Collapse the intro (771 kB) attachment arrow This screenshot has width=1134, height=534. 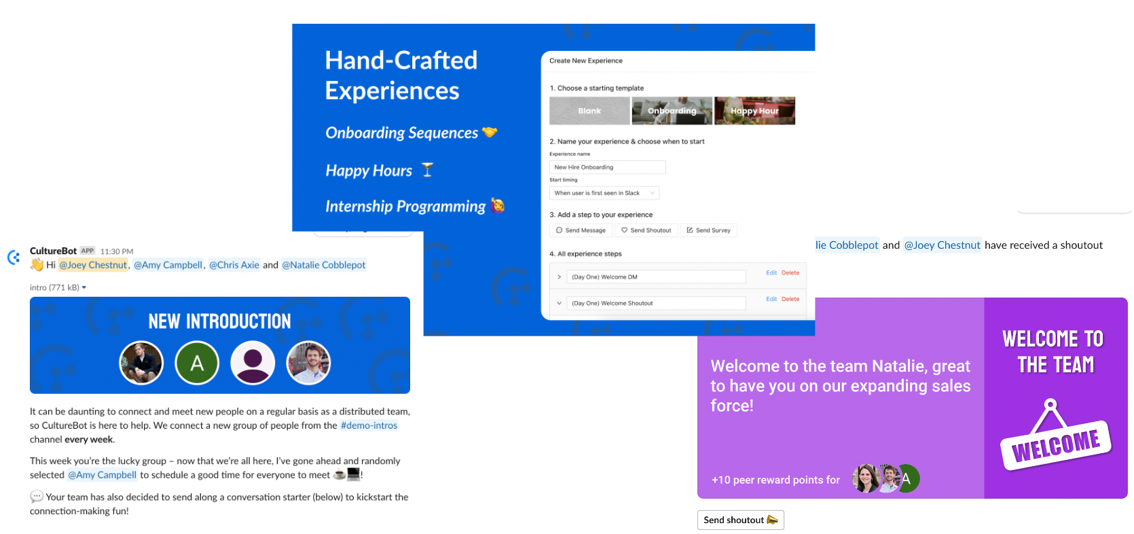[x=84, y=287]
